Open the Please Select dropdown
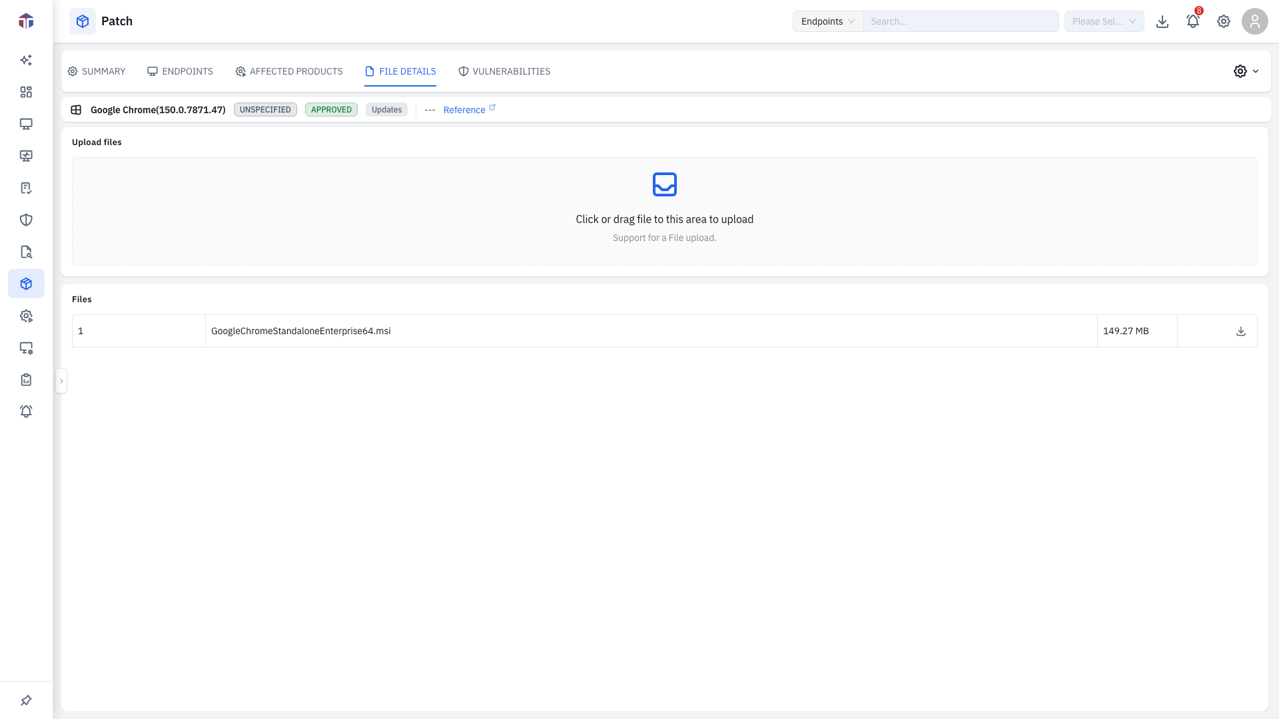Viewport: 1279px width, 719px height. click(x=1104, y=21)
